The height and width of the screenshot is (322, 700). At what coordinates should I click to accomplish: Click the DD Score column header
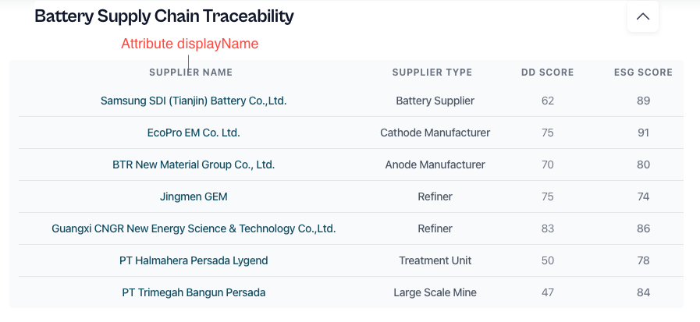pyautogui.click(x=547, y=73)
